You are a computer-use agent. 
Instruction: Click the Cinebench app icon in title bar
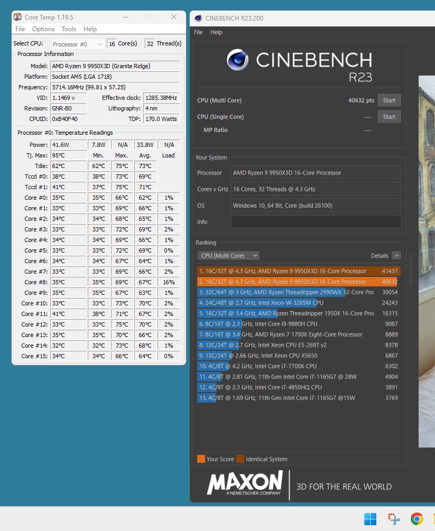(199, 18)
